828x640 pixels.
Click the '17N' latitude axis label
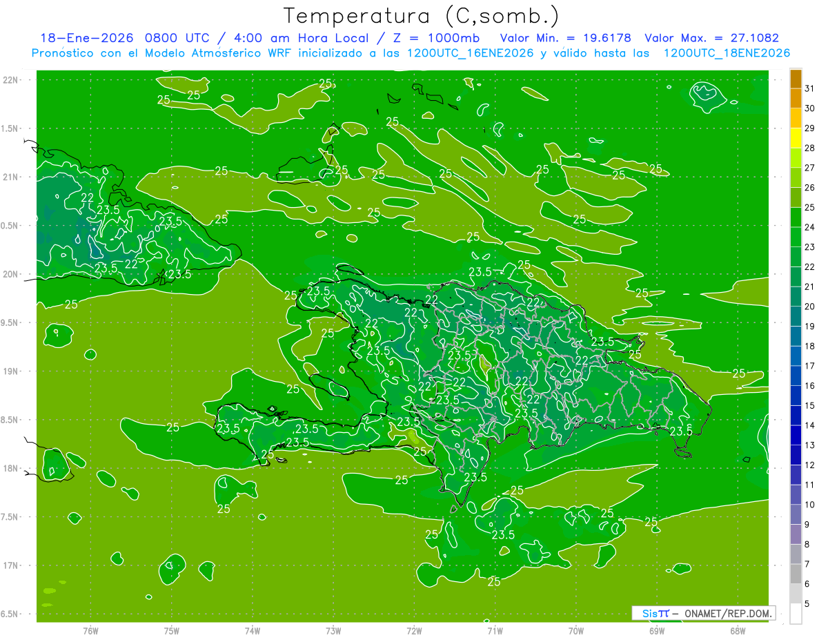click(11, 565)
